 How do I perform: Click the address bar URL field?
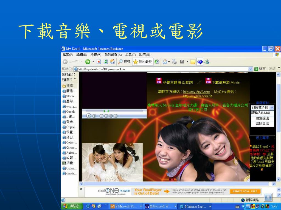pyautogui.click(x=161, y=69)
